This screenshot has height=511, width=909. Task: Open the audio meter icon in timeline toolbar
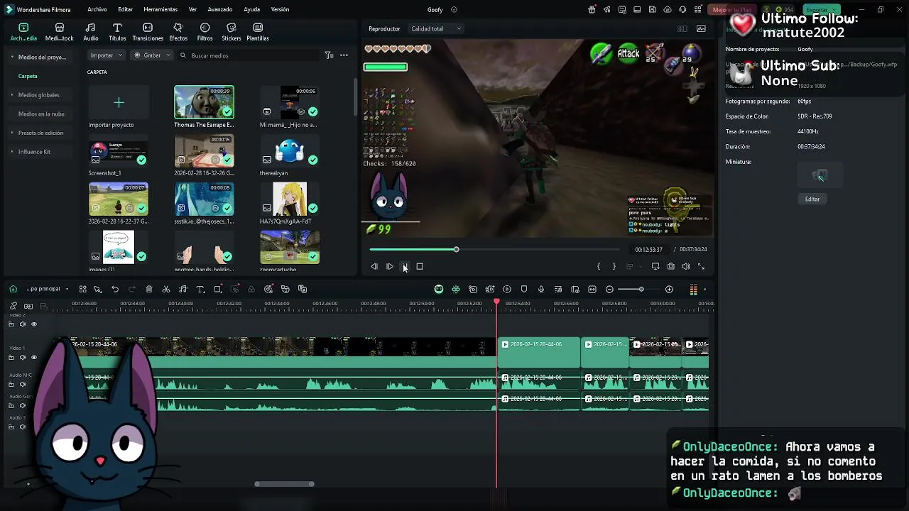pyautogui.click(x=693, y=289)
